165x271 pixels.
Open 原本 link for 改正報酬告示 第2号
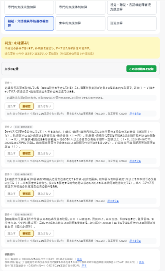point(84,265)
